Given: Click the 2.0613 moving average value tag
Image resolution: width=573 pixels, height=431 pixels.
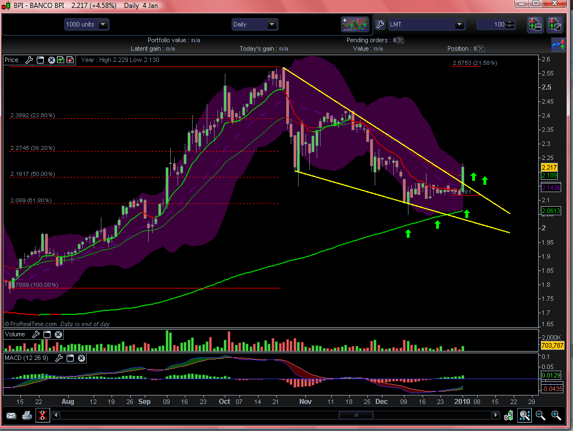Looking at the screenshot, I should [x=550, y=211].
